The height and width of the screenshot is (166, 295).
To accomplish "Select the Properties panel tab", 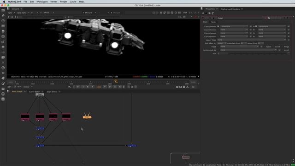I will click(x=210, y=9).
